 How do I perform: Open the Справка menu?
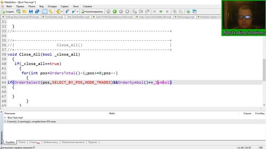(88, 6)
